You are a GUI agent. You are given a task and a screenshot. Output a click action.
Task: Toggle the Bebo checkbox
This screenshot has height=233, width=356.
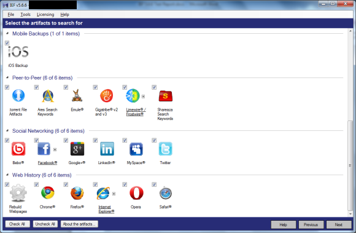[7, 140]
